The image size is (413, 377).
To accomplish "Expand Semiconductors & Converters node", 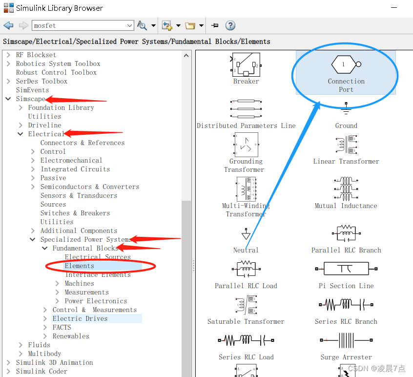I will [x=32, y=187].
